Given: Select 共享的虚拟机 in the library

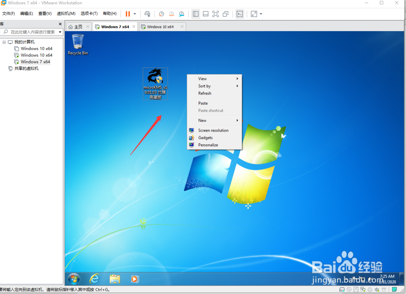Looking at the screenshot, I should [x=26, y=68].
